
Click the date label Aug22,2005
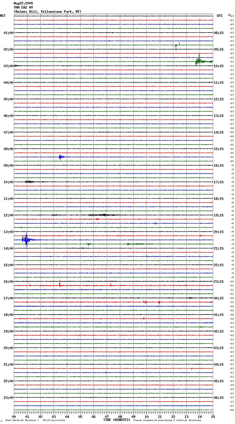coord(23,3)
